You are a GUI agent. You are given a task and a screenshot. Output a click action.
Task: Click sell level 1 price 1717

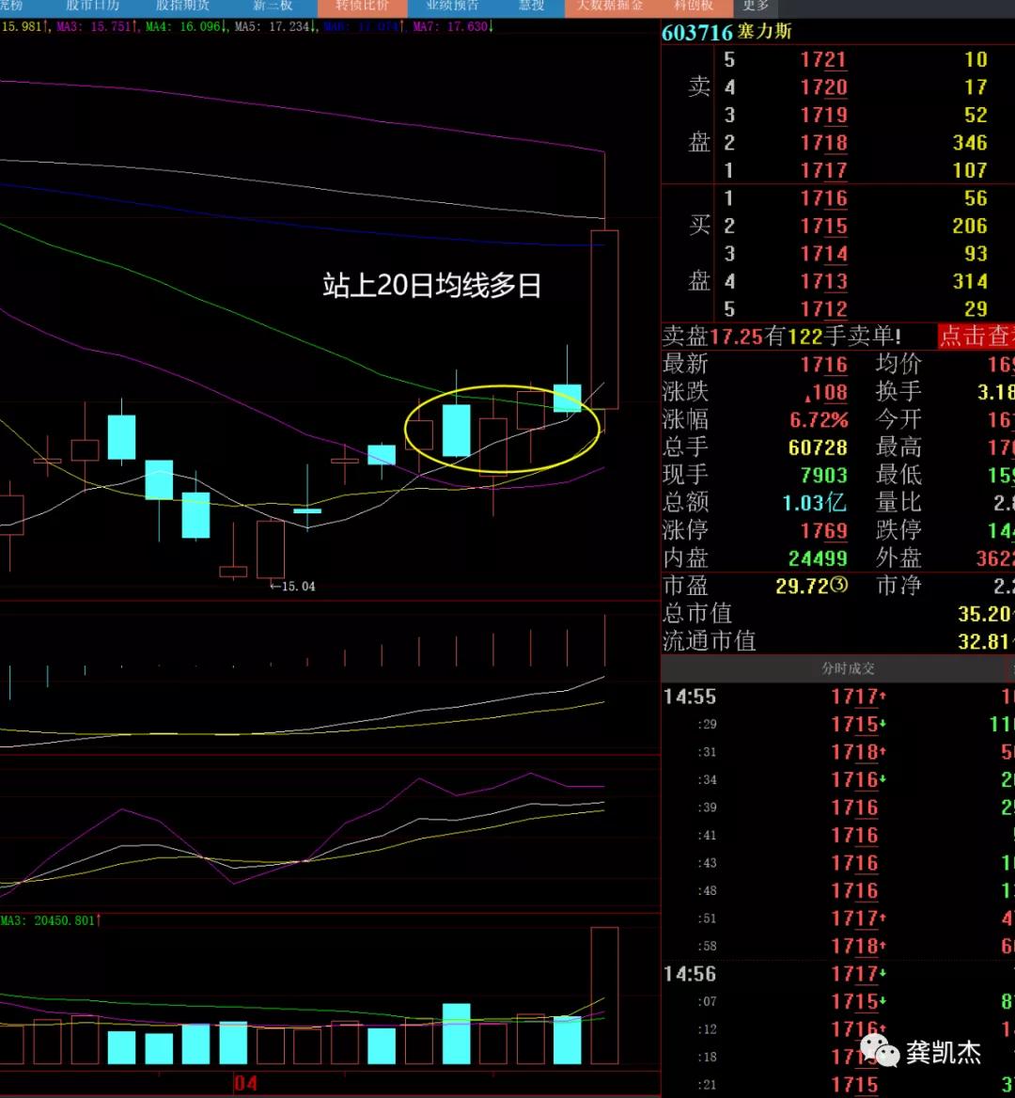pos(823,170)
